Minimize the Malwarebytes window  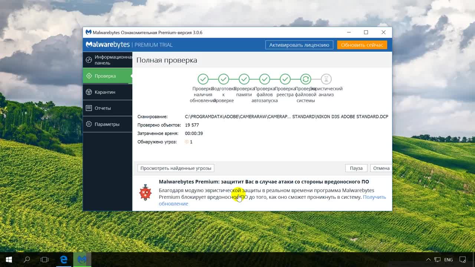349,32
